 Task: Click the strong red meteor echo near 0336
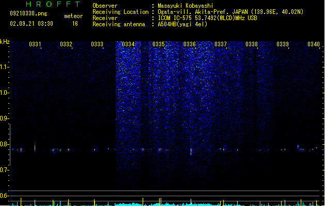191,151
